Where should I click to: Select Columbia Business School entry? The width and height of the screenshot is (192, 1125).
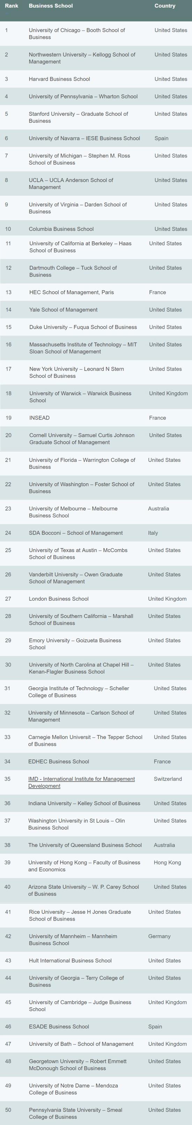pos(61,229)
